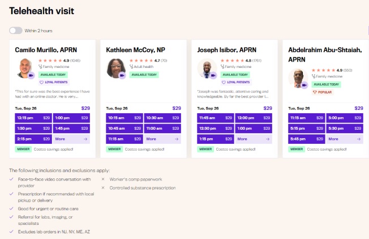369x239 pixels.
Task: Click Camilo Murillo's video call icon
Action: (x=31, y=75)
